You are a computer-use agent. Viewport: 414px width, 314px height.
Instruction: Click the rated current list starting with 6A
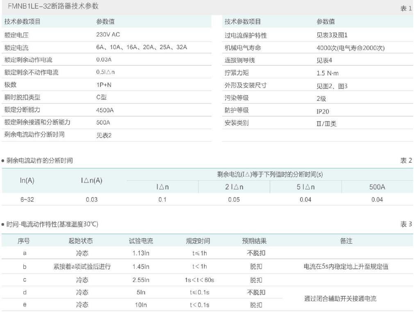141,48
